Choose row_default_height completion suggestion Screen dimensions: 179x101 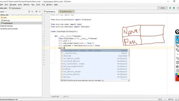click(94, 72)
